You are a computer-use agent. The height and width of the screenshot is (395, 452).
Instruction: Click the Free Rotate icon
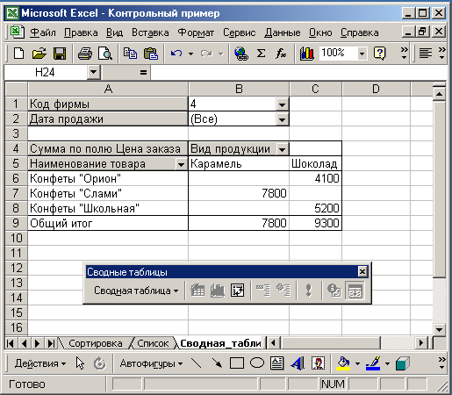(99, 363)
